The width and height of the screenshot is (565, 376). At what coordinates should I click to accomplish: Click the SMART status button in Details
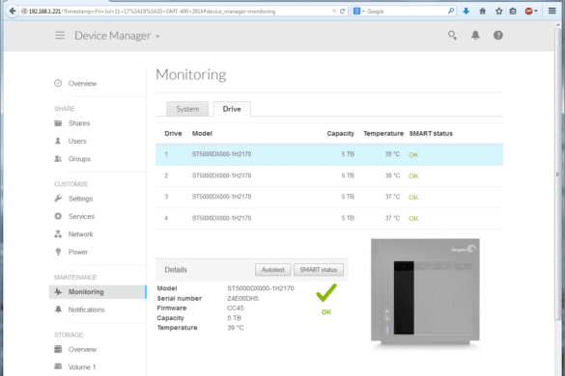(318, 270)
